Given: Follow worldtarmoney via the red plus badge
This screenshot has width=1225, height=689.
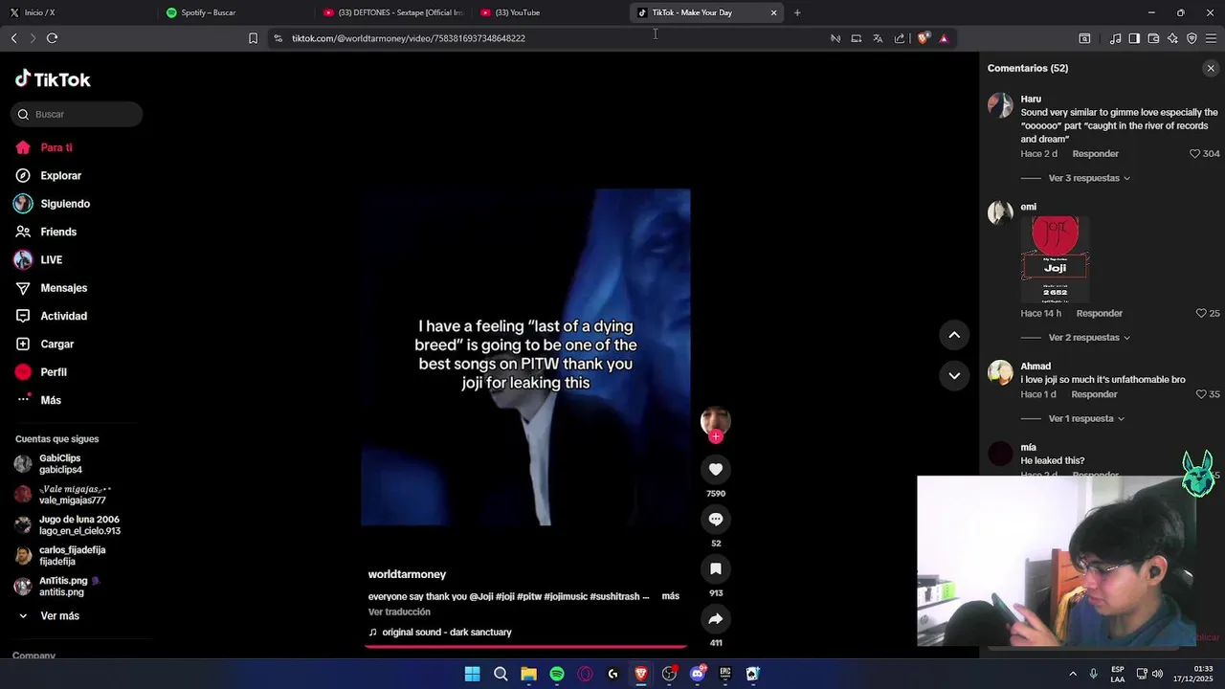Looking at the screenshot, I should [x=715, y=436].
